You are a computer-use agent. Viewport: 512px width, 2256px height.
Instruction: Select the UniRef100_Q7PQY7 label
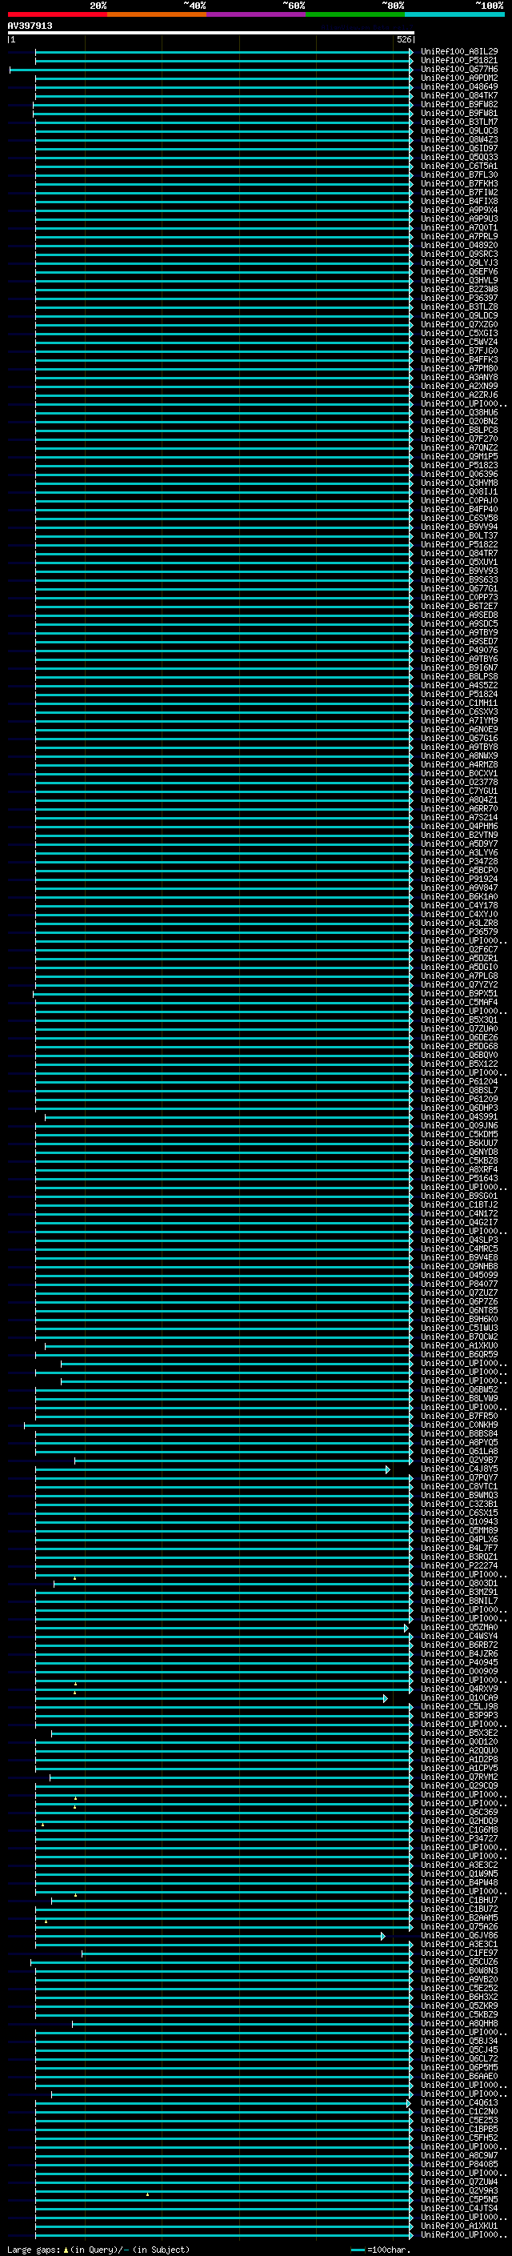459,1477
